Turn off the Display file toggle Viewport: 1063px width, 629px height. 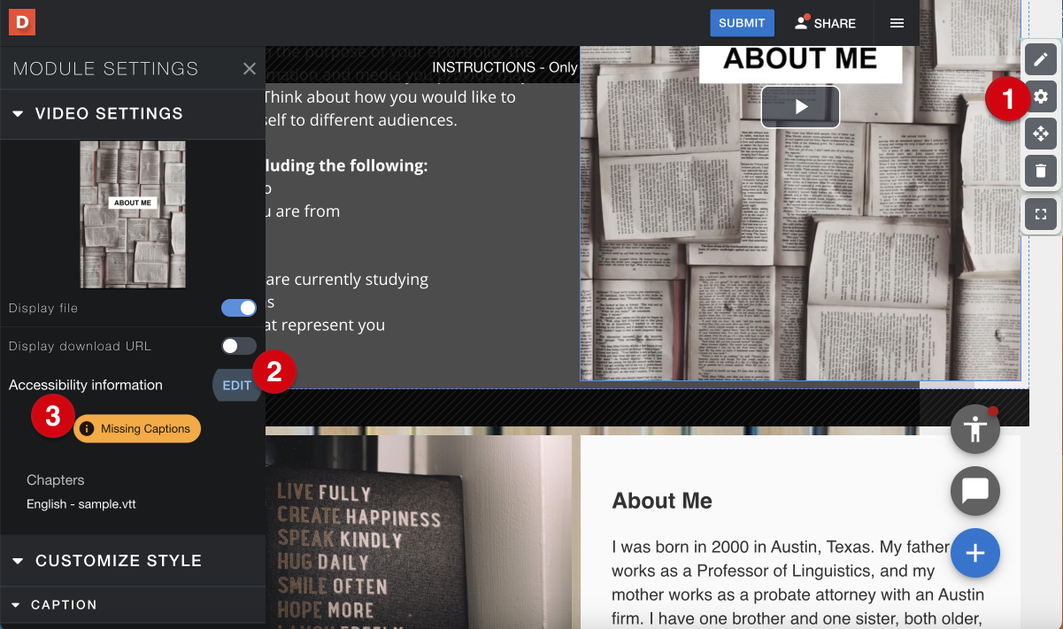(x=239, y=308)
